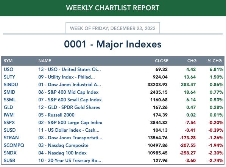
Task: Open the 30-Year US Treasury Bond link
Action: [x=70, y=160]
